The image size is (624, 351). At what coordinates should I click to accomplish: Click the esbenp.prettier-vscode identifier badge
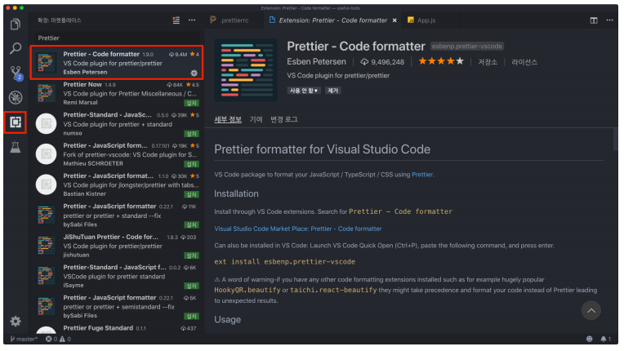467,46
